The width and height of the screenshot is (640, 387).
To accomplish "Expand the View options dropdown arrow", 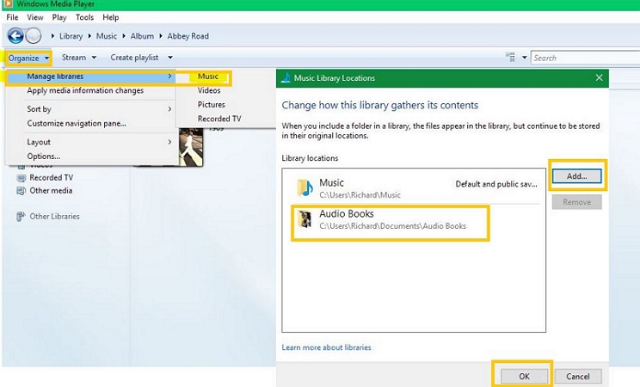I will [x=525, y=58].
